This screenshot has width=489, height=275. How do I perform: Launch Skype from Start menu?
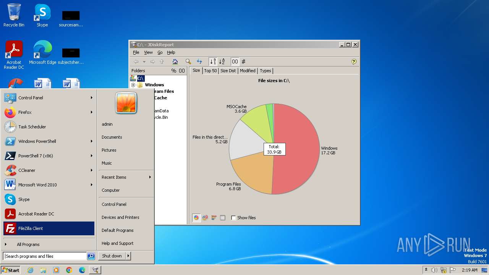(x=49, y=199)
